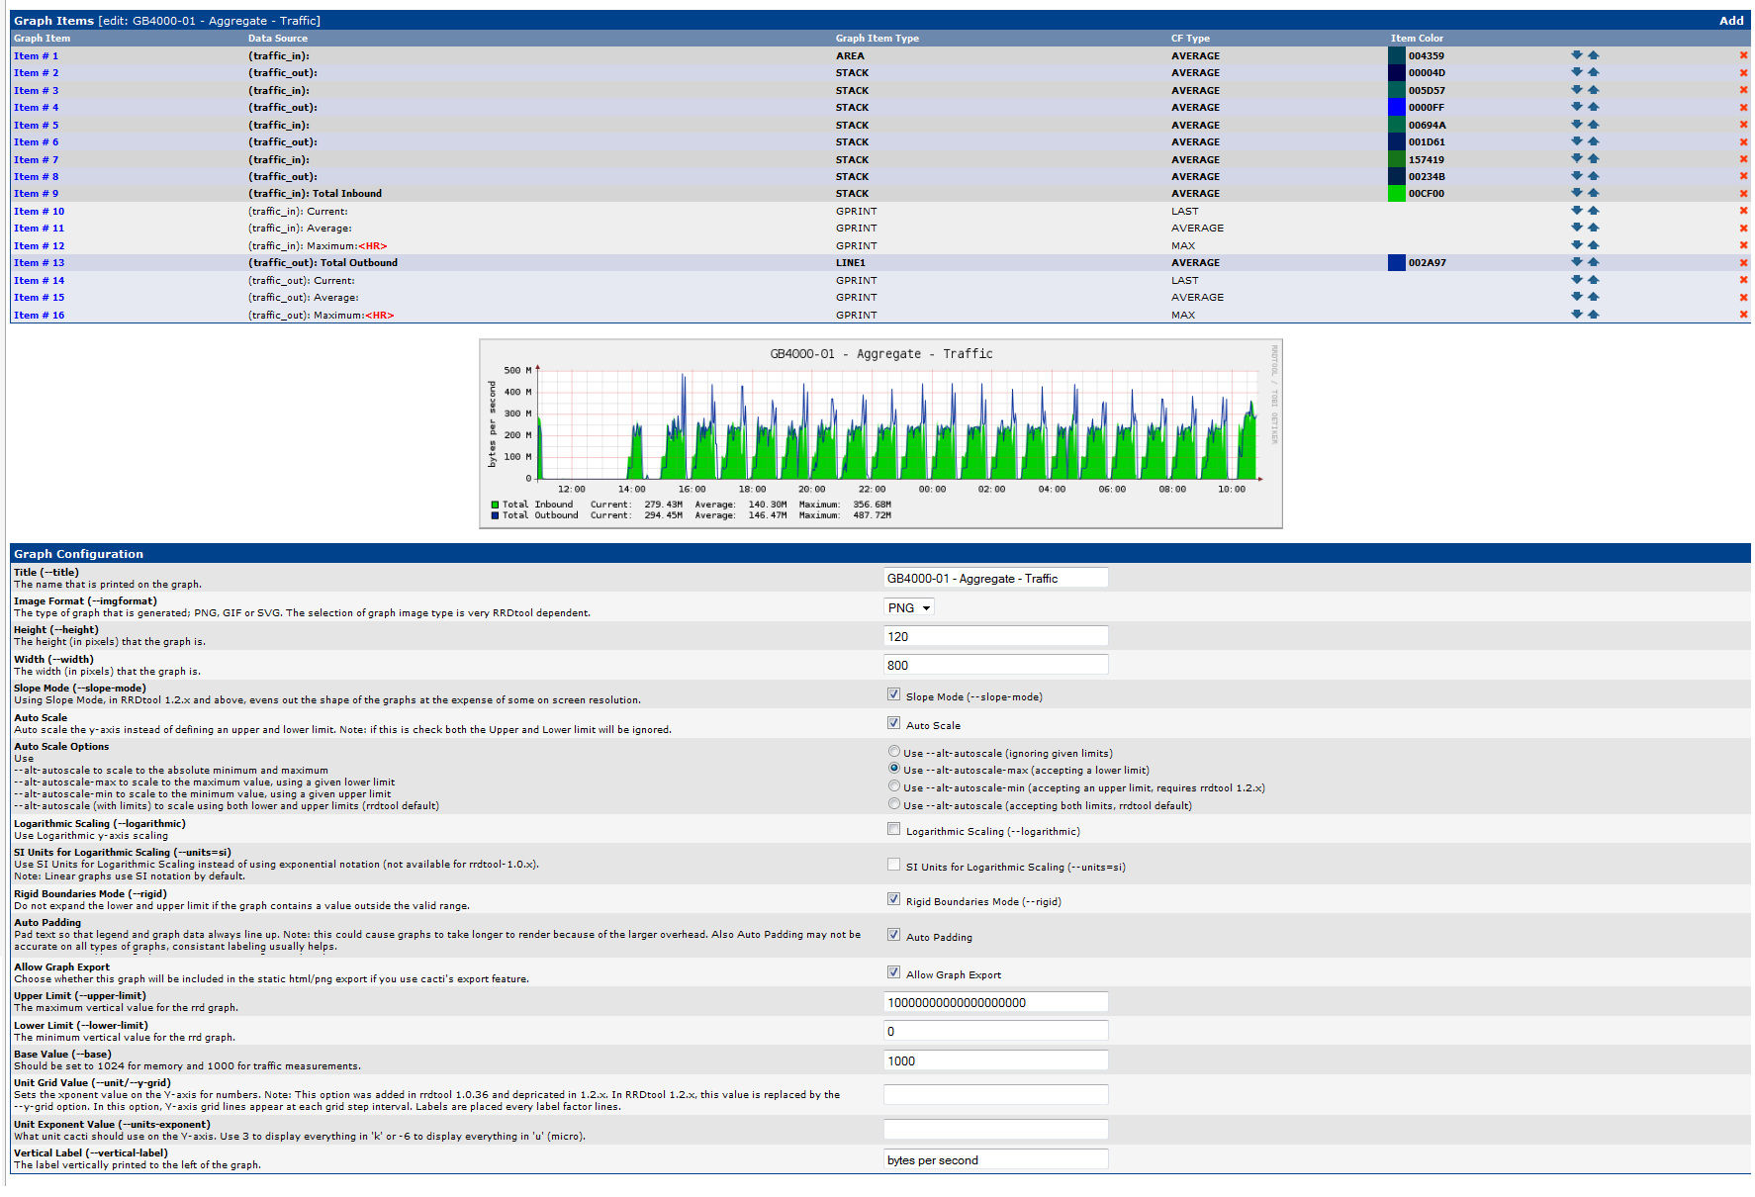Image resolution: width=1755 pixels, height=1197 pixels.
Task: Toggle Rigid Boundaries Mode checkbox
Action: pyautogui.click(x=893, y=900)
